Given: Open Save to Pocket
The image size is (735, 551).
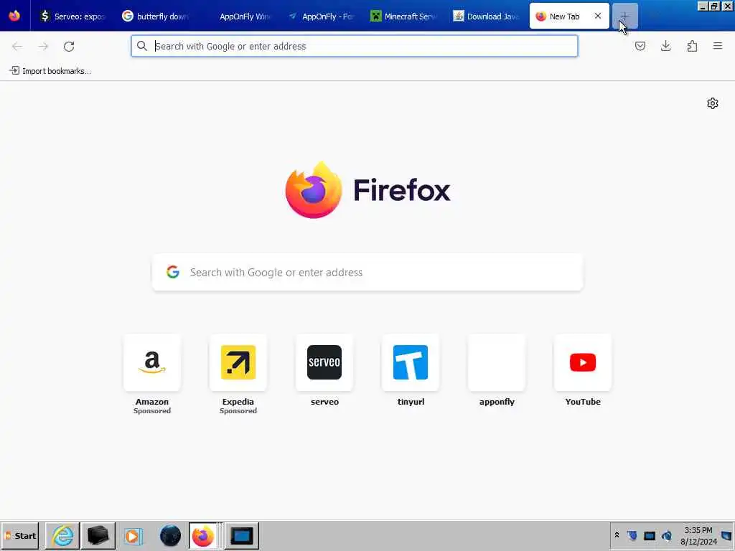Looking at the screenshot, I should pos(640,46).
